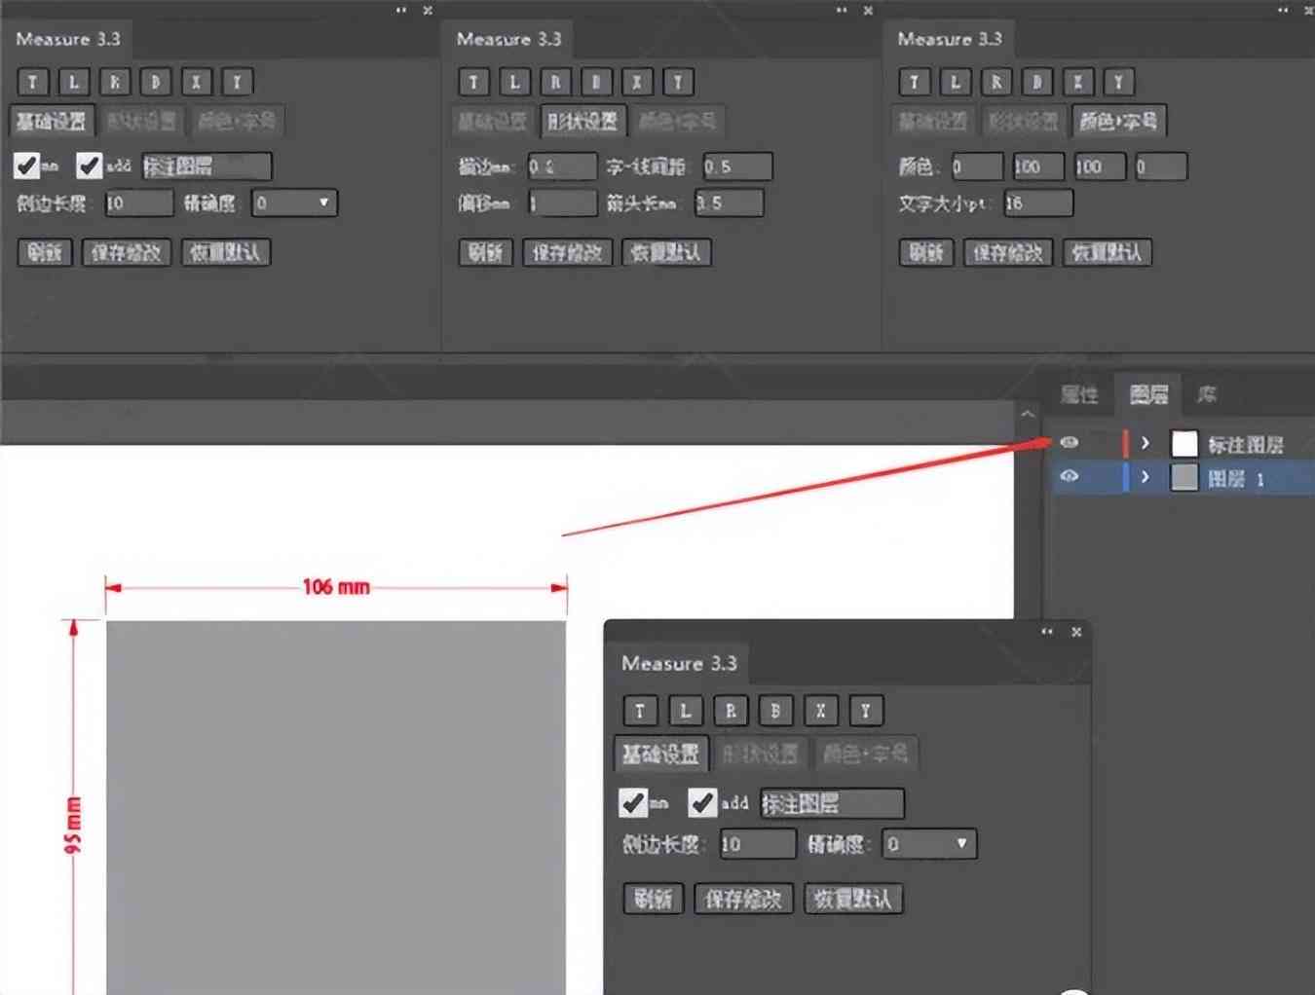
Task: Click the 侧边长度 field in the floating Measure panel
Action: pyautogui.click(x=758, y=844)
